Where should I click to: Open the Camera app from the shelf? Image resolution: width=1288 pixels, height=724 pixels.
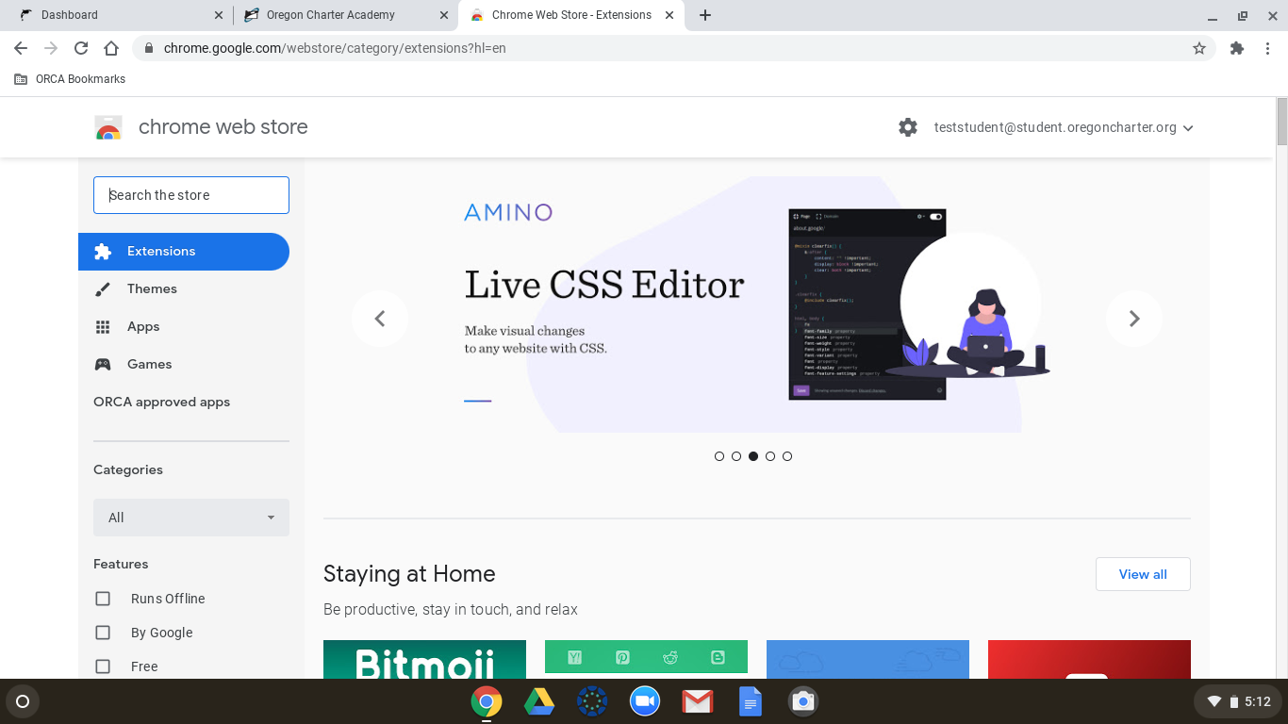click(x=803, y=701)
